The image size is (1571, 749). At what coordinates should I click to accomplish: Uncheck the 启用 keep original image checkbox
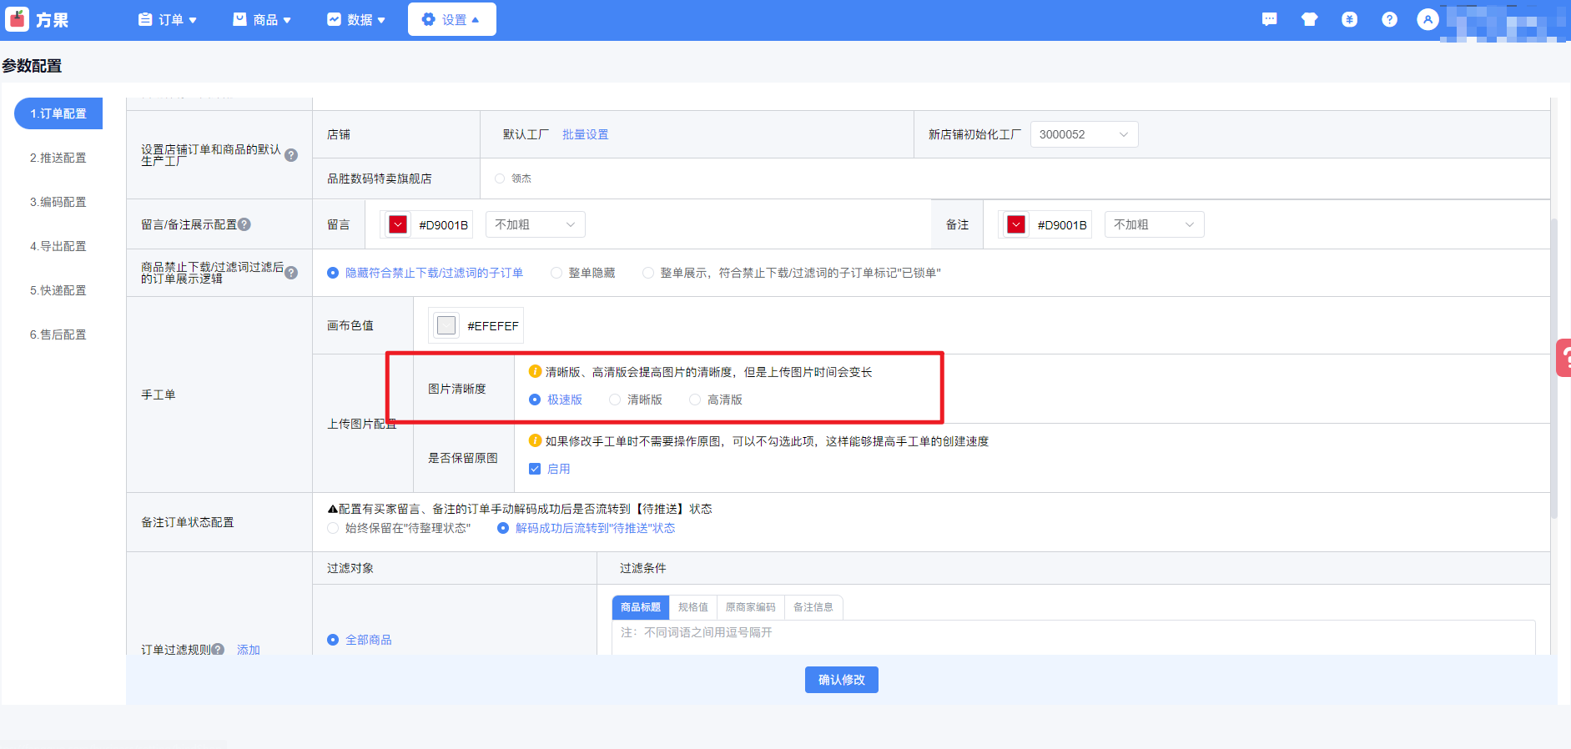[x=535, y=469]
